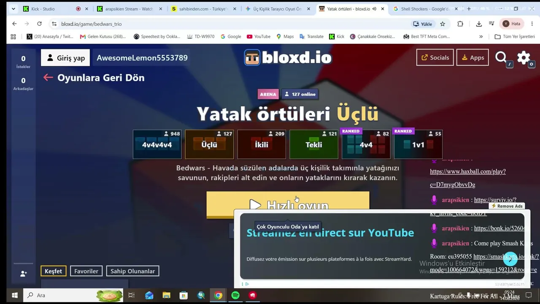540x304 pixels.
Task: Open Chrome from the taskbar
Action: [x=218, y=295]
